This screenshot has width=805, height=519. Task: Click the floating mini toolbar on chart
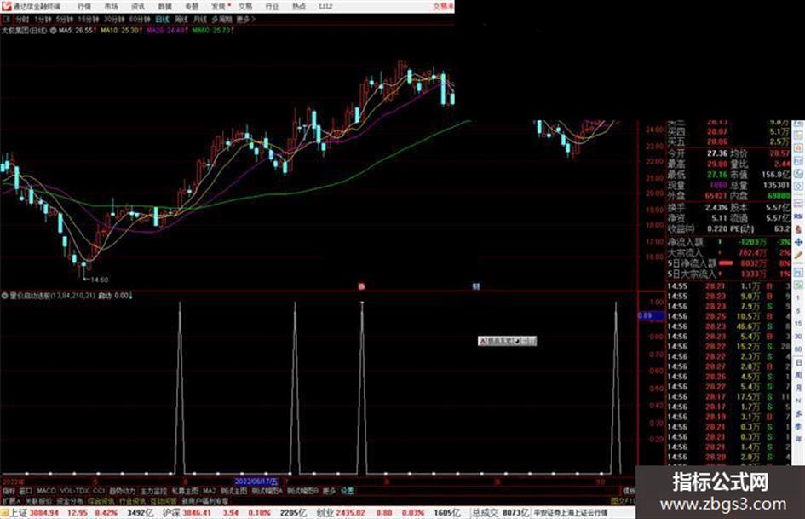[507, 341]
